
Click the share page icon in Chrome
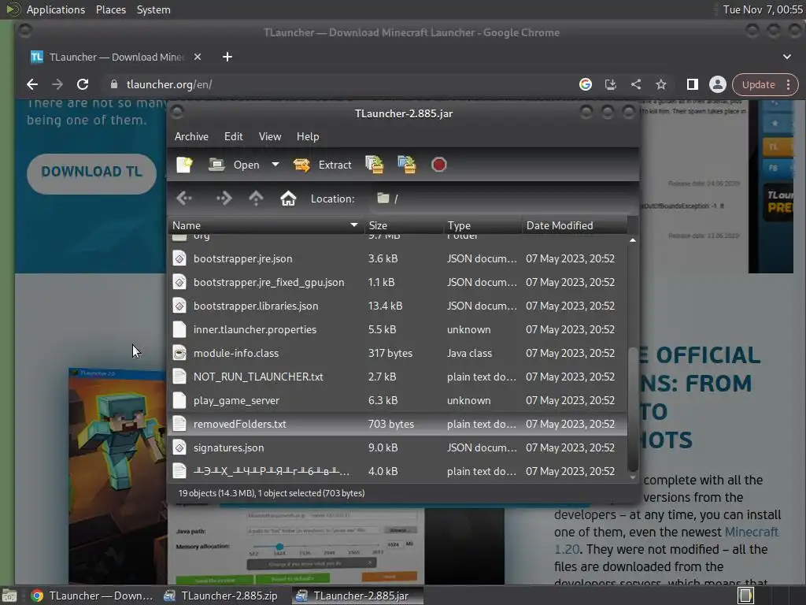(x=636, y=84)
